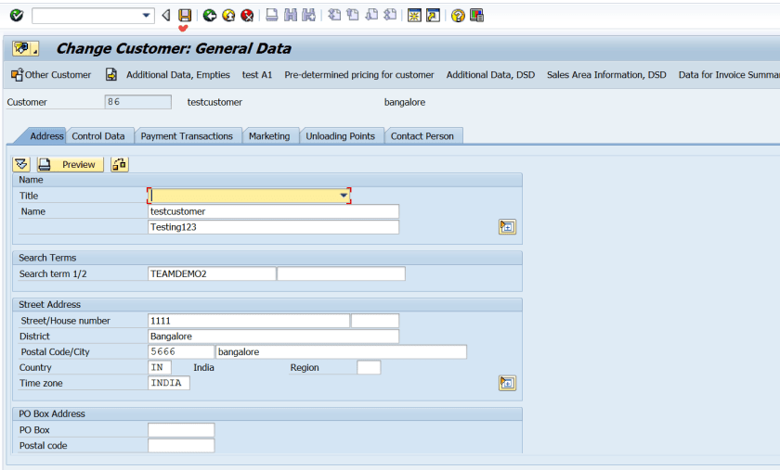Click the green checkmark Enter icon

click(x=17, y=15)
